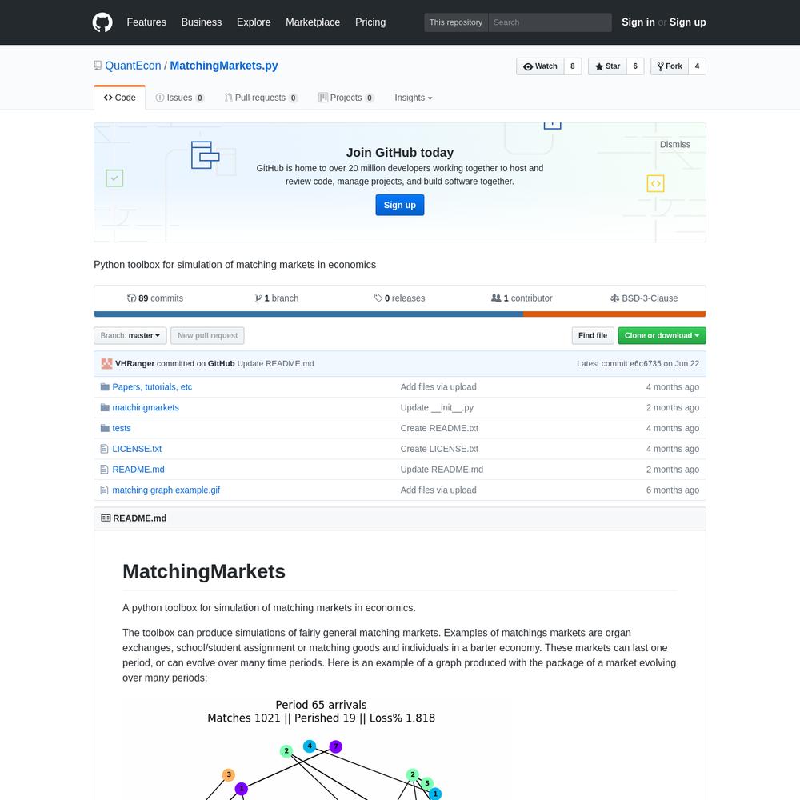Open the README.md file link
This screenshot has height=800, width=800.
[x=138, y=470]
